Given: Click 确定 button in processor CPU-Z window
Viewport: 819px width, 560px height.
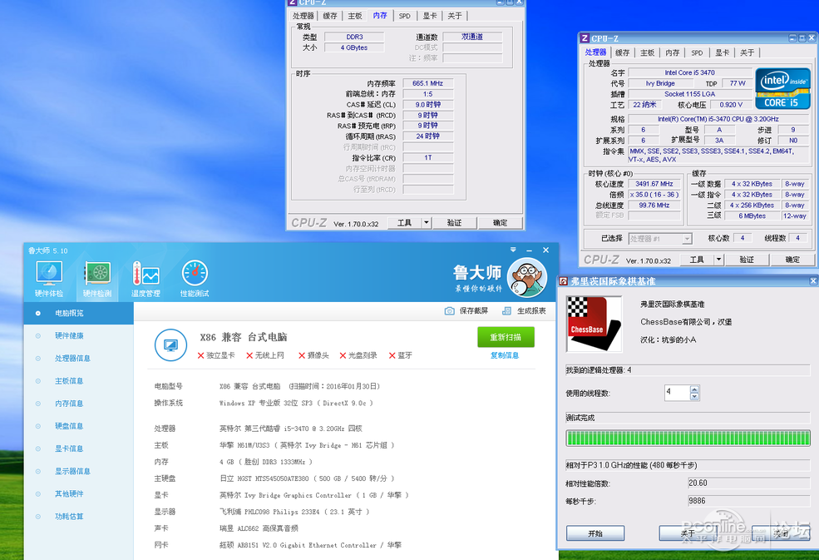Looking at the screenshot, I should [x=792, y=260].
